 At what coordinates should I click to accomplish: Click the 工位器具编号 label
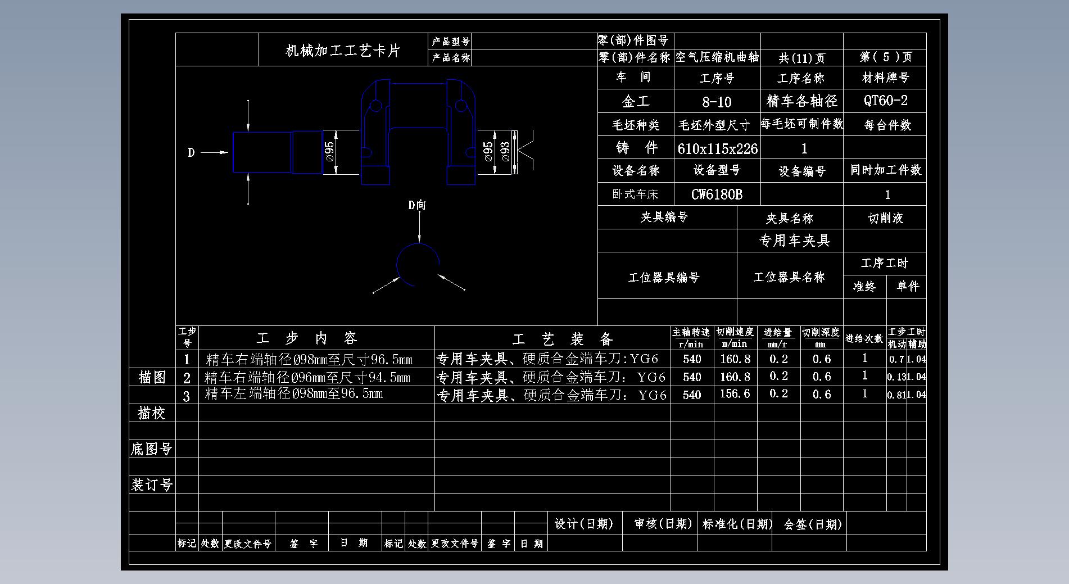[664, 277]
